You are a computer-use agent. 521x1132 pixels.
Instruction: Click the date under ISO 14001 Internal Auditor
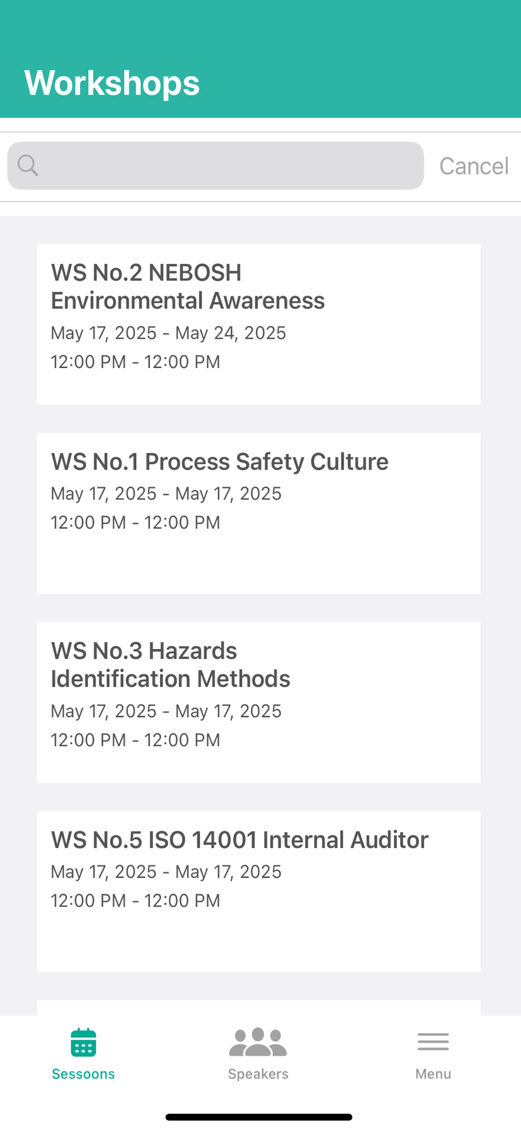166,872
